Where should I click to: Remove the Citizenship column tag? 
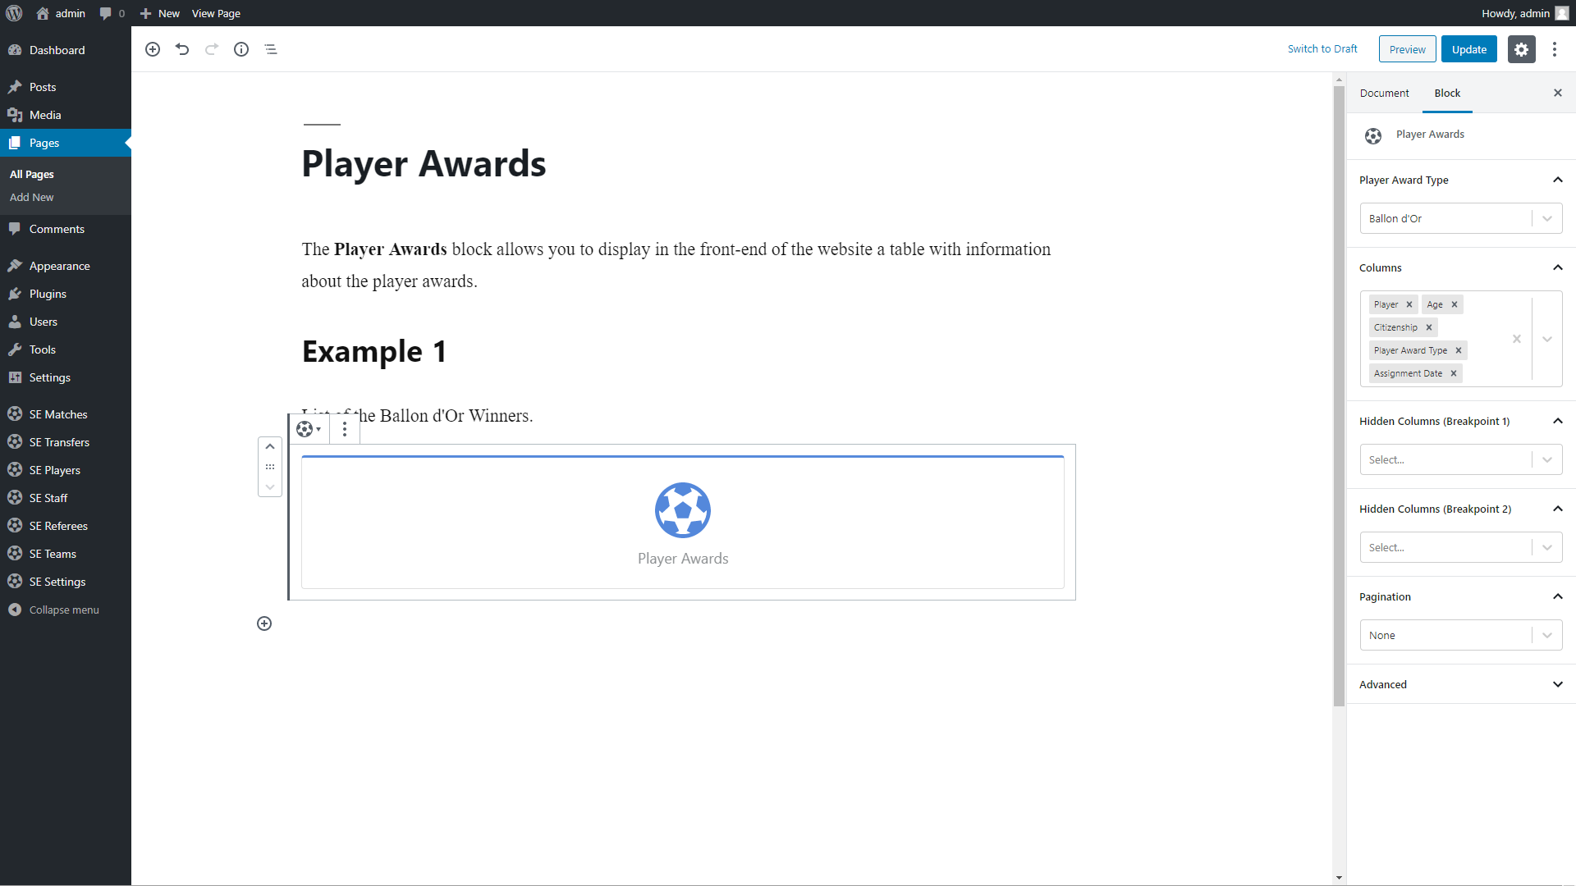click(1429, 327)
